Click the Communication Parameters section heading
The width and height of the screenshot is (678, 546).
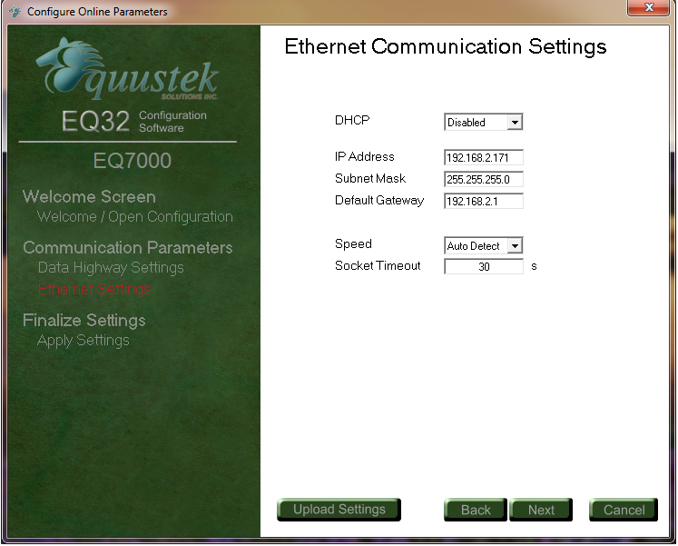127,248
